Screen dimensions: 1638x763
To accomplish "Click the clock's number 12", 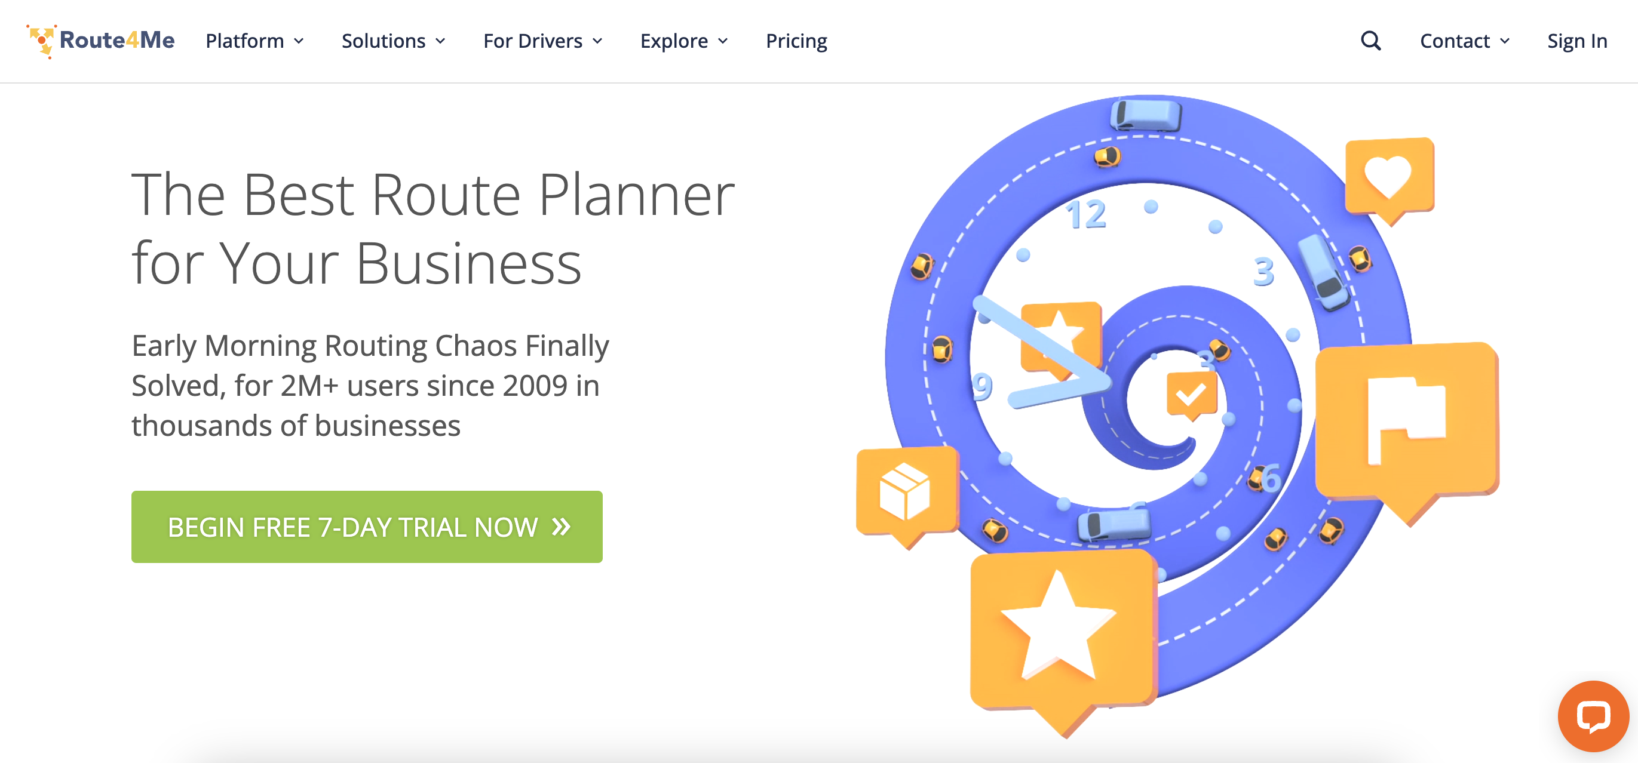I will 1086,214.
